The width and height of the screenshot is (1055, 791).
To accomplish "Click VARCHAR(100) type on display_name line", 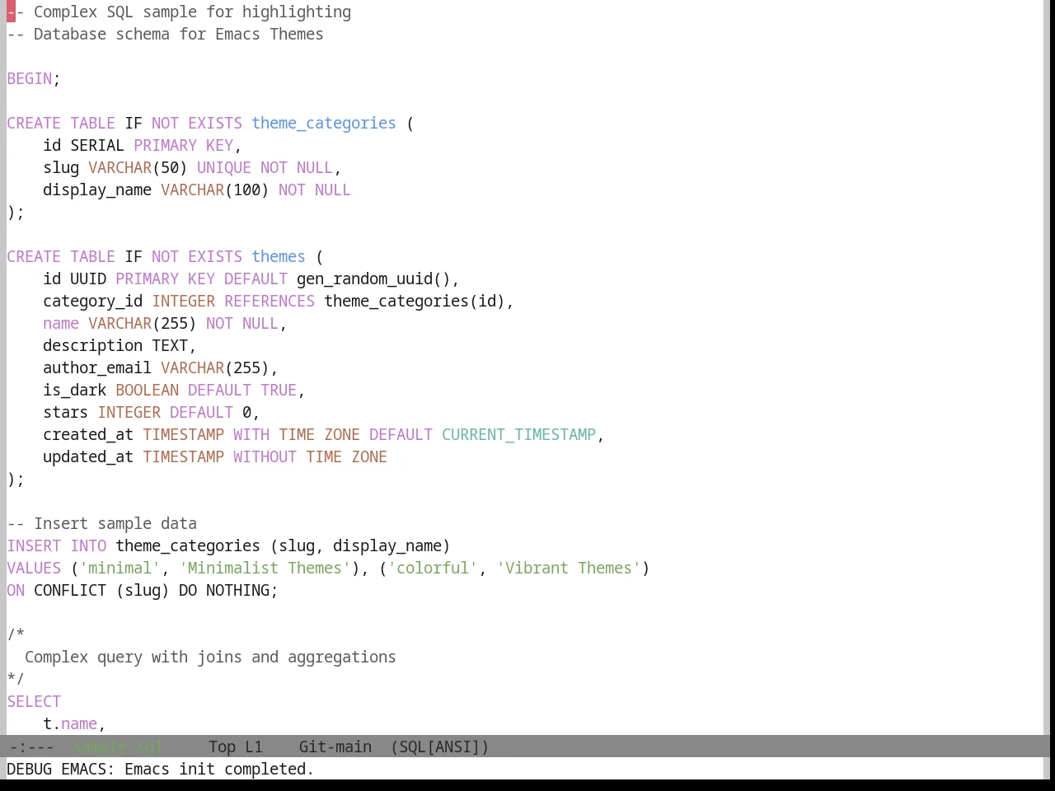I will pos(215,190).
